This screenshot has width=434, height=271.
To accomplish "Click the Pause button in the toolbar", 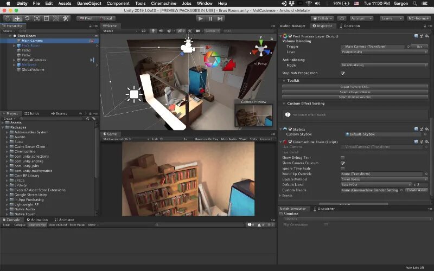I will (210, 18).
